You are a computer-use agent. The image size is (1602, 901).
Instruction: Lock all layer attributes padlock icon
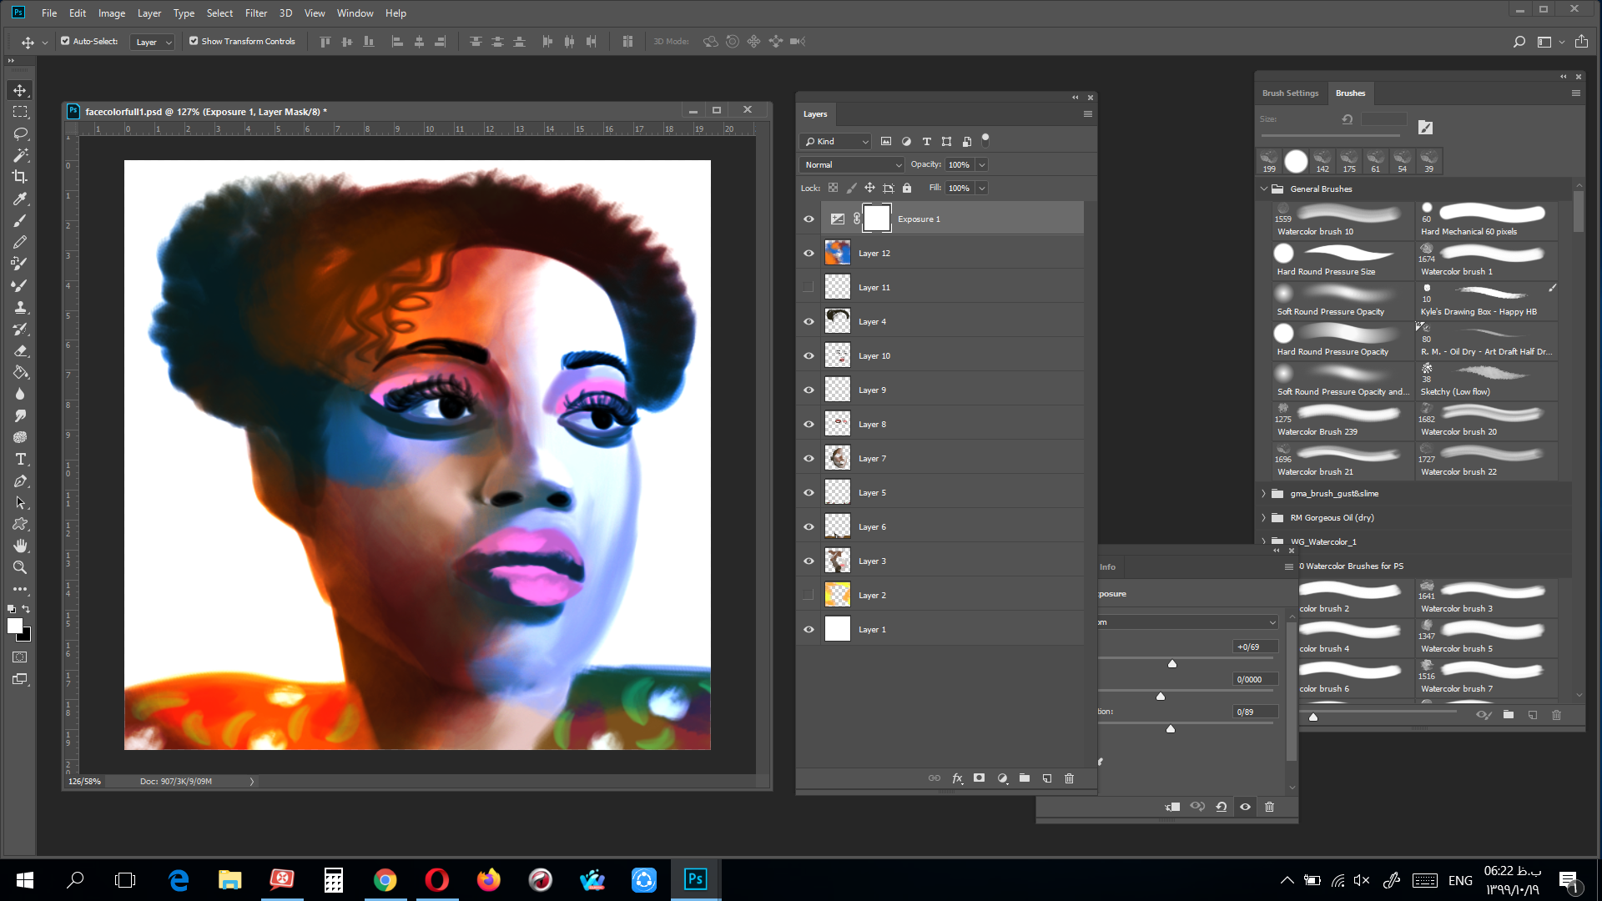[x=907, y=189]
